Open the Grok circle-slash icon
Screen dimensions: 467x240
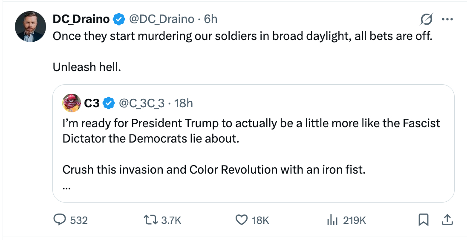click(427, 19)
